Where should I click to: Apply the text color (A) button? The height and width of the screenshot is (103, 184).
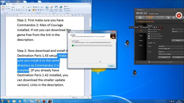click(29, 10)
